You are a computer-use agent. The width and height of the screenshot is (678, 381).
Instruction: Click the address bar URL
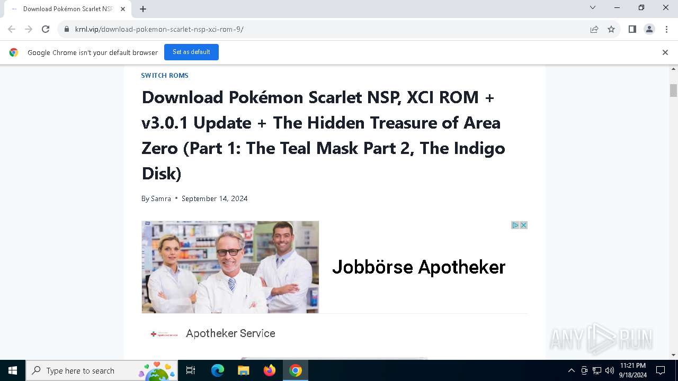[159, 29]
